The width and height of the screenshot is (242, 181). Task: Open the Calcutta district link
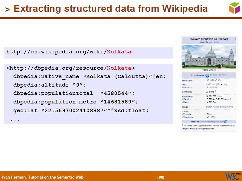pyautogui.click(x=210, y=91)
